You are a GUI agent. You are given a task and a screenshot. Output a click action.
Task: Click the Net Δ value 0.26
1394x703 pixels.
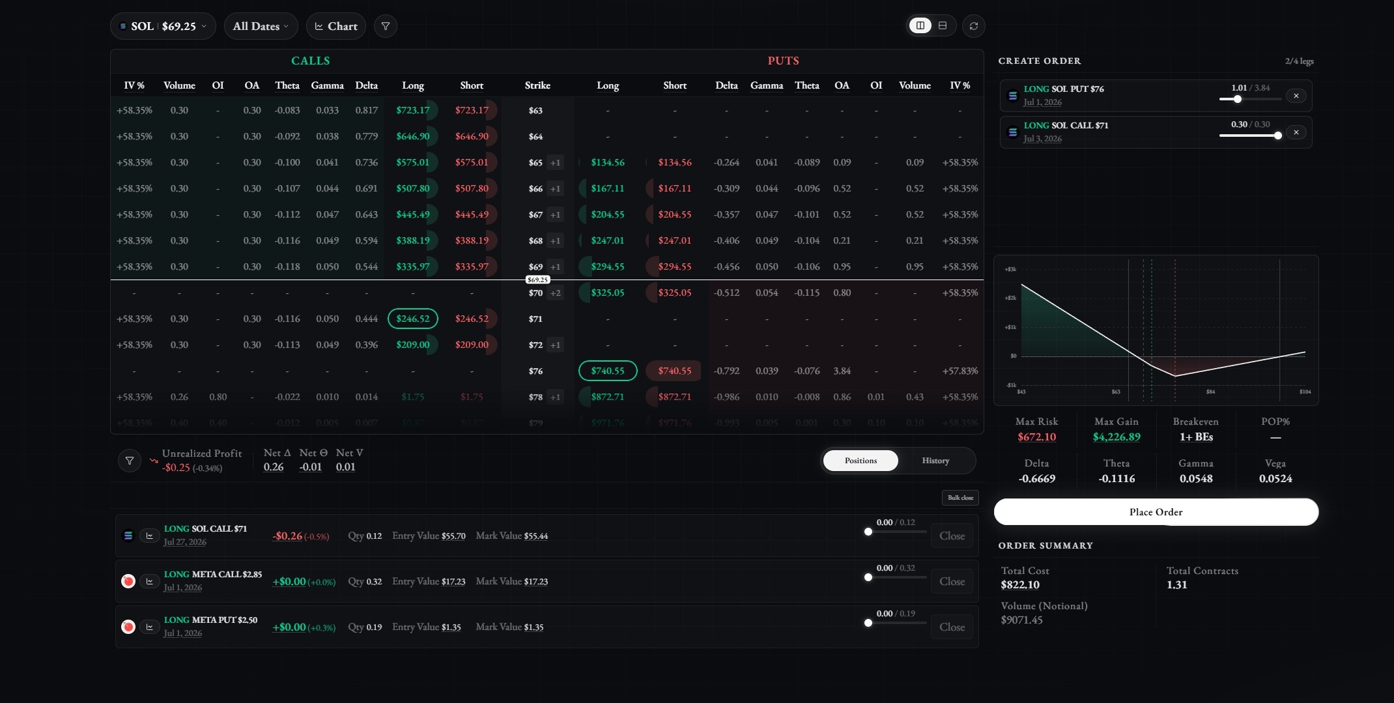pos(274,466)
